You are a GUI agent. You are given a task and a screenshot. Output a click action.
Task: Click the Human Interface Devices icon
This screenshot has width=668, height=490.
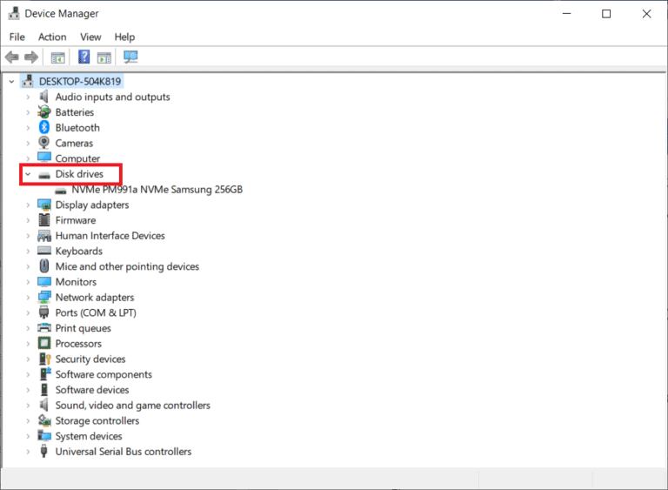(43, 235)
